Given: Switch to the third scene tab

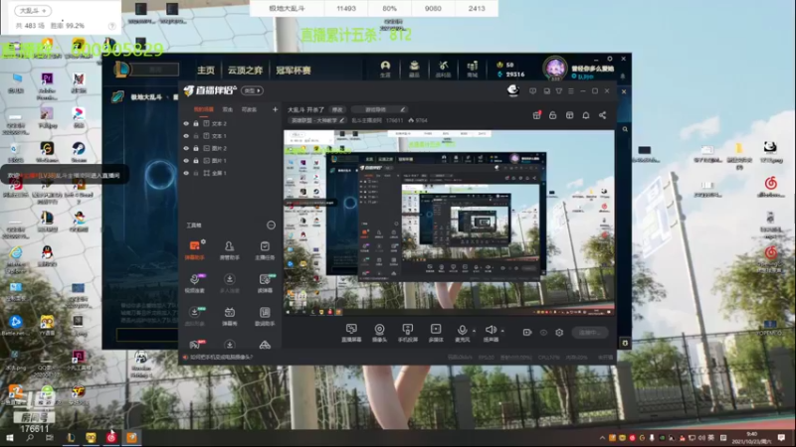Looking at the screenshot, I should (x=249, y=109).
